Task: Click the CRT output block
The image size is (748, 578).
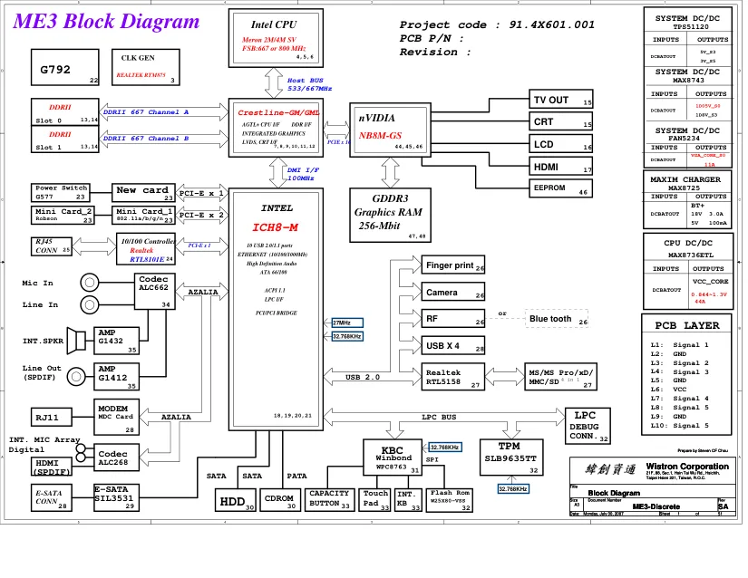Action: point(561,121)
